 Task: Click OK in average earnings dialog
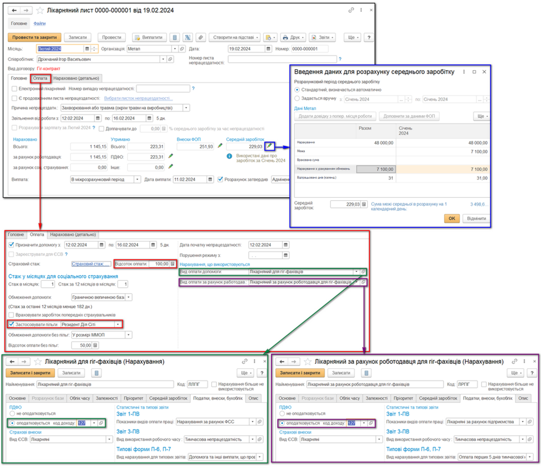coord(451,218)
